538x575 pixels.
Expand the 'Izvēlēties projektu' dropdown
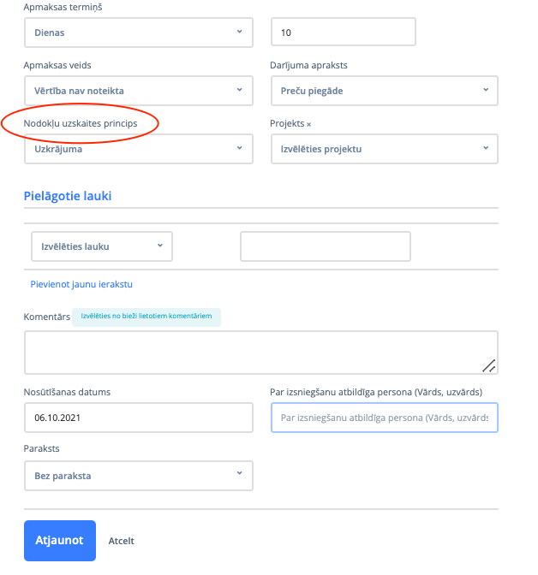384,149
